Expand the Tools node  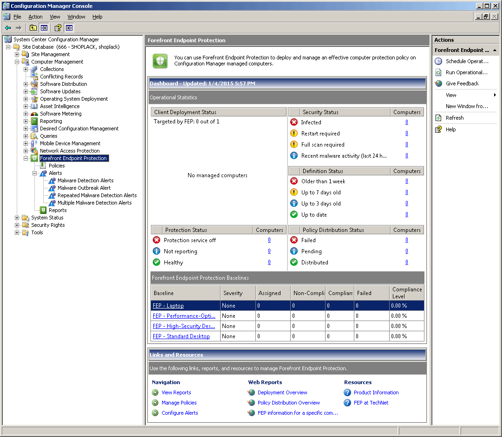tap(17, 232)
